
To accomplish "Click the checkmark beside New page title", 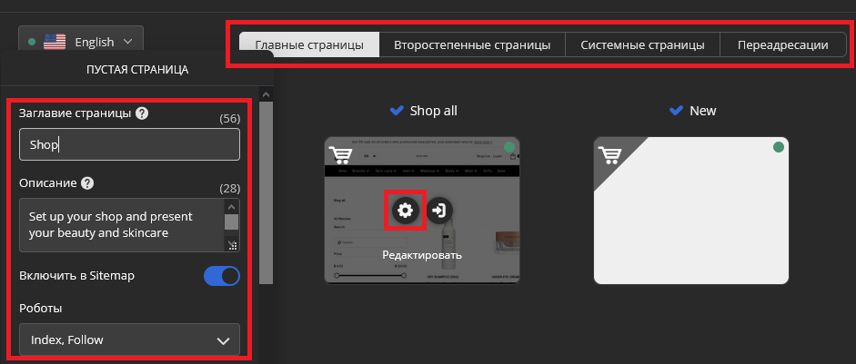I will (676, 111).
